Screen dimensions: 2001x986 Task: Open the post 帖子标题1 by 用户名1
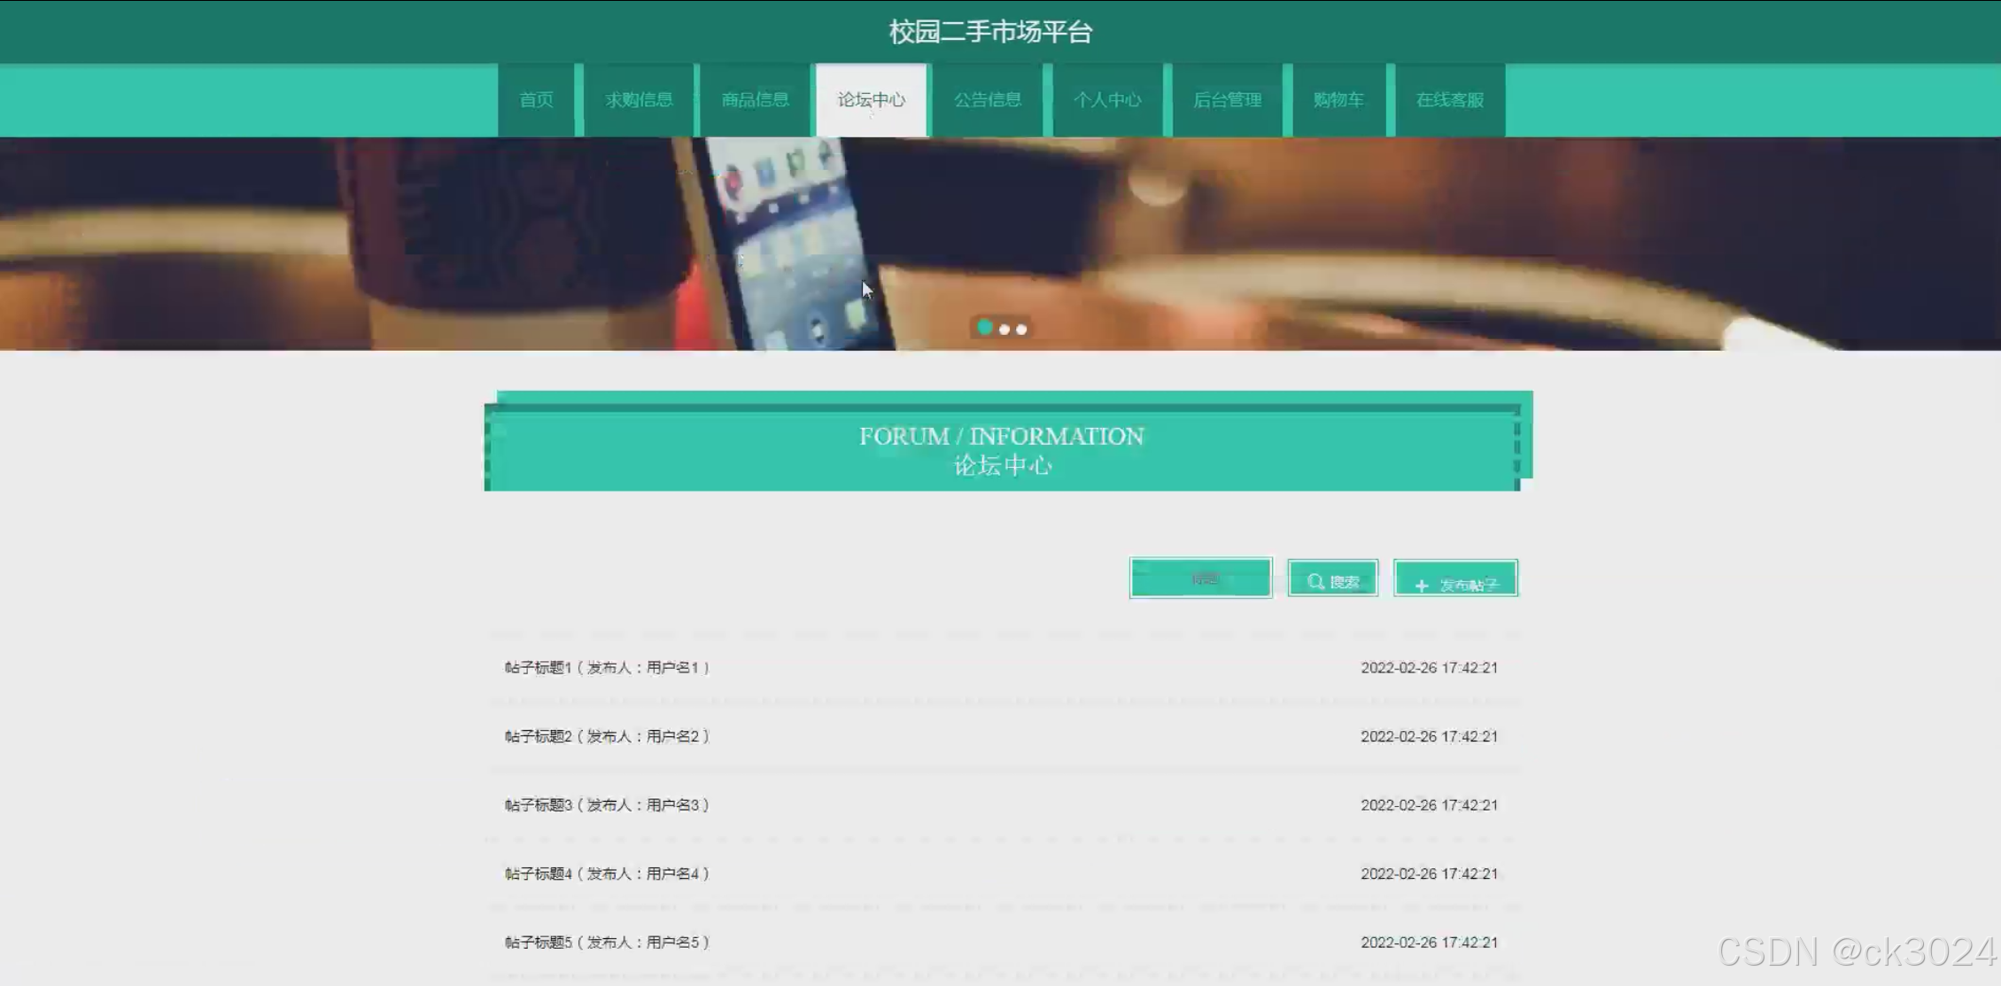click(607, 668)
